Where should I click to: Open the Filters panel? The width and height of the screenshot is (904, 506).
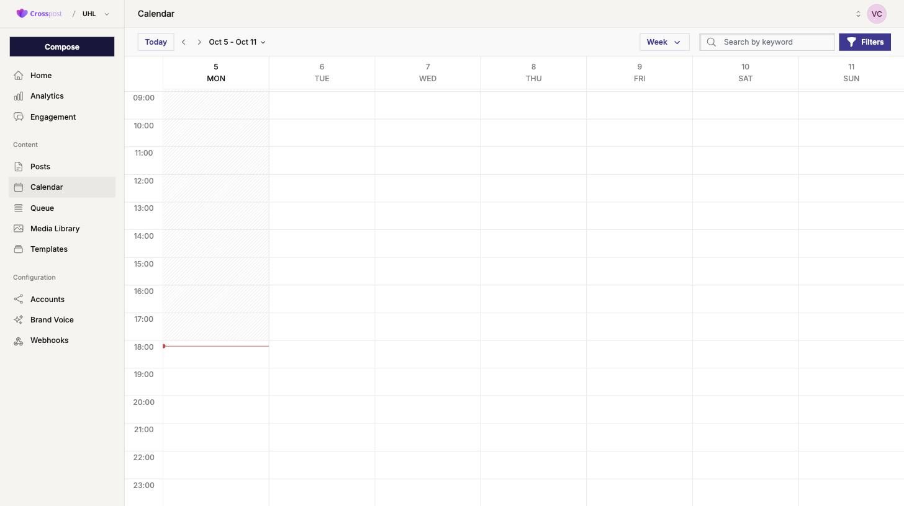point(865,42)
